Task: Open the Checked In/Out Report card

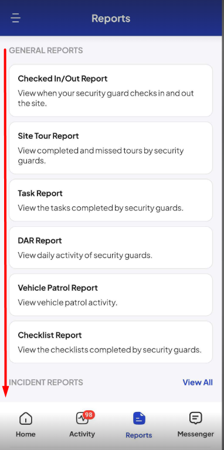Action: pos(111,90)
